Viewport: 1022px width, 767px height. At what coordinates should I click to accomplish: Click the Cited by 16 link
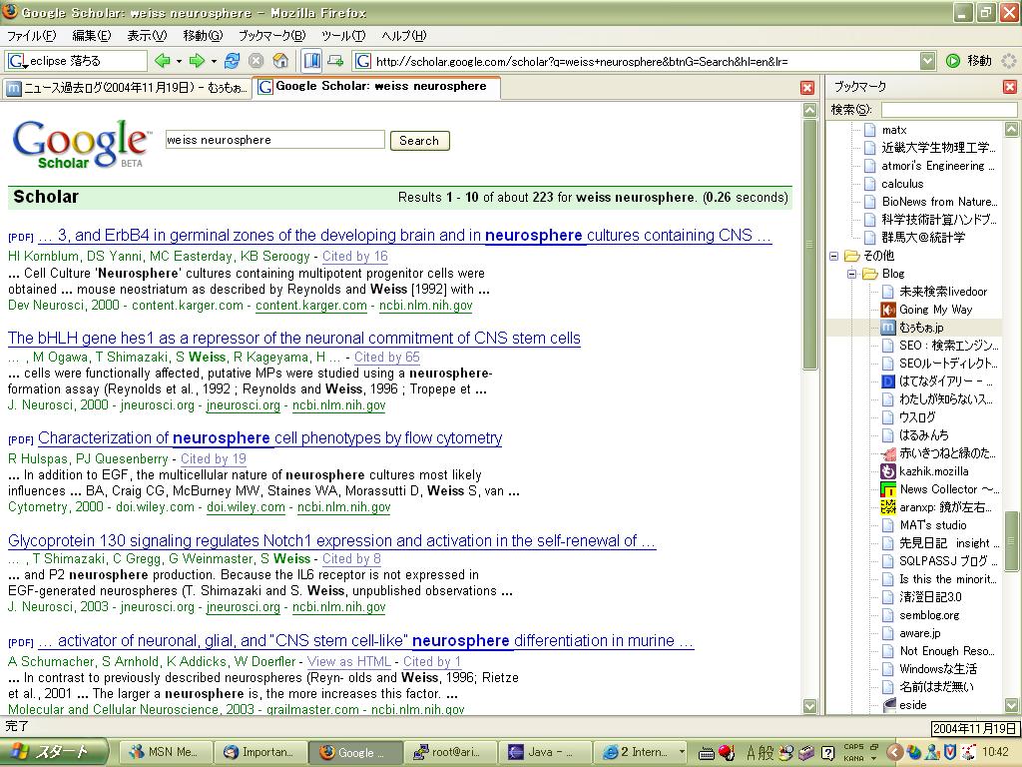[x=355, y=257]
